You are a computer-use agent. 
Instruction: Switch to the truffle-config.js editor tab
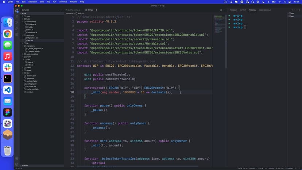[x=74, y=10]
